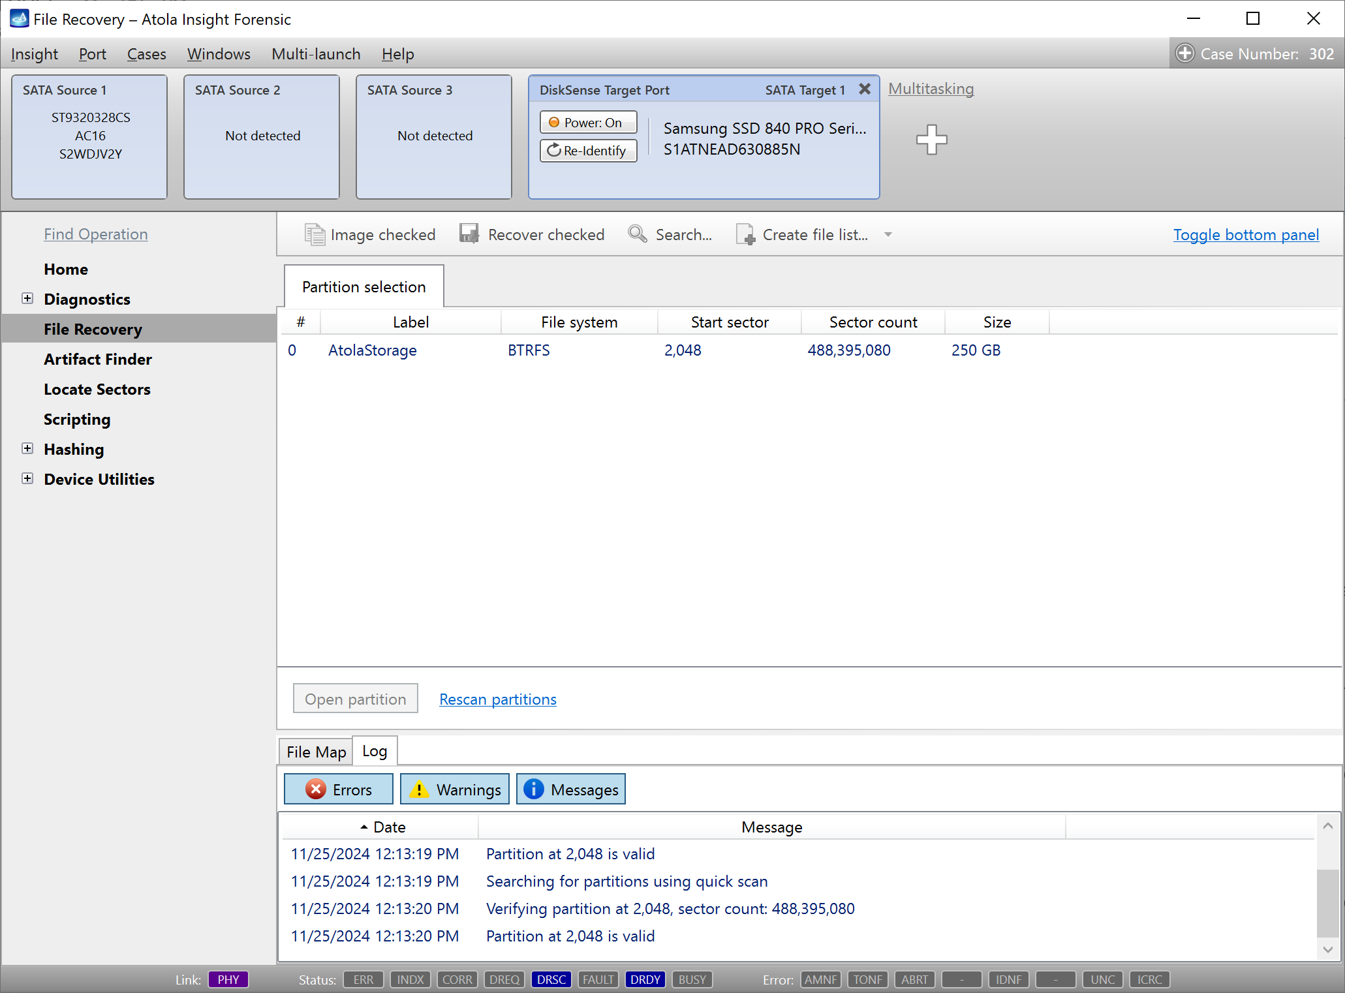The image size is (1345, 993).
Task: Click the Image checked toolbar icon
Action: (371, 234)
